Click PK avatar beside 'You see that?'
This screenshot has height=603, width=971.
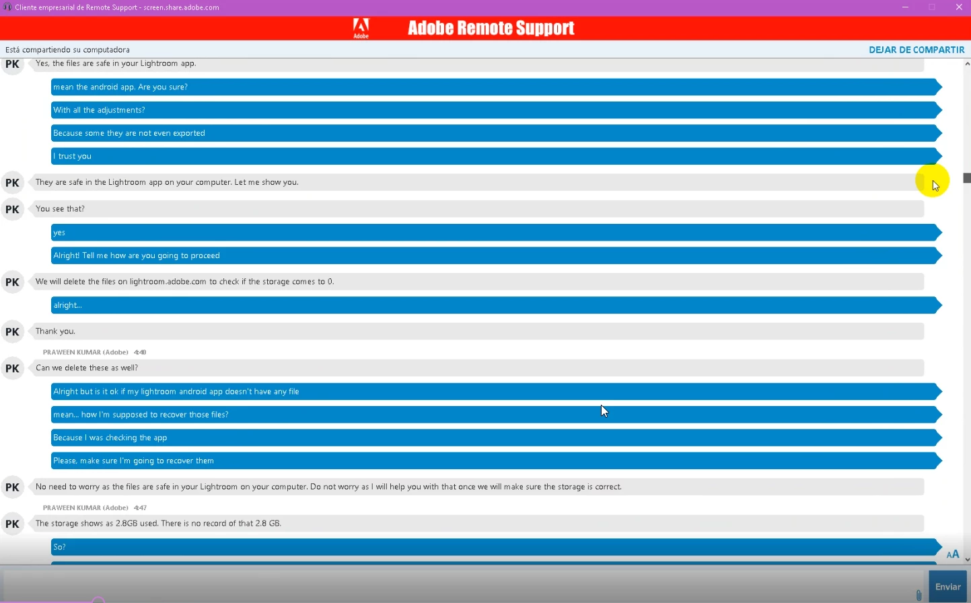[13, 210]
